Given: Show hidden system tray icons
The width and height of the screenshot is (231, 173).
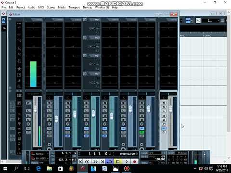Looking at the screenshot, I should point(195,169).
